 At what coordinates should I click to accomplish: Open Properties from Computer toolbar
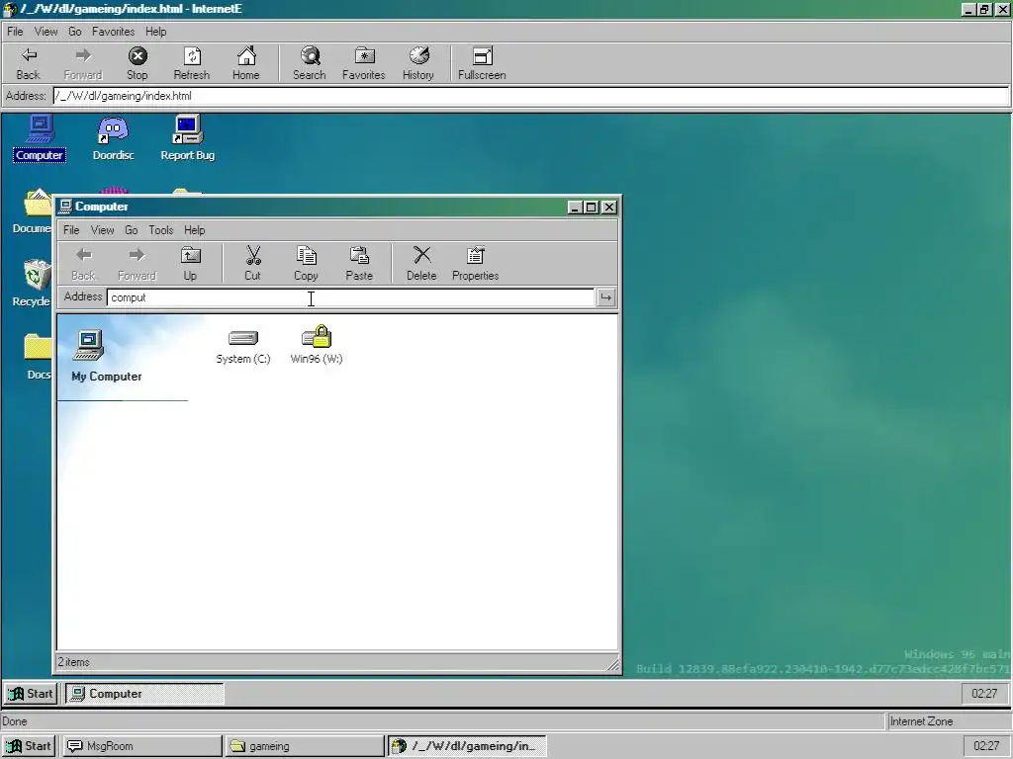[x=476, y=264]
